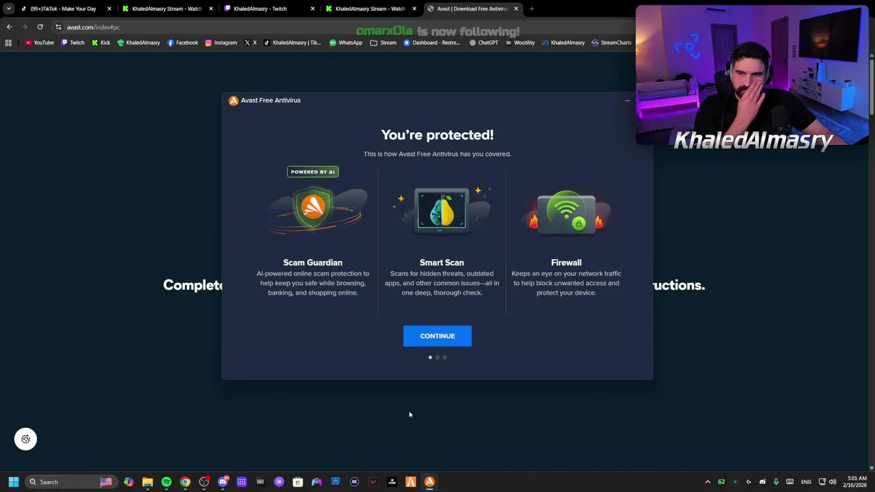Open Discord from the taskbar
The height and width of the screenshot is (492, 875).
tap(223, 482)
